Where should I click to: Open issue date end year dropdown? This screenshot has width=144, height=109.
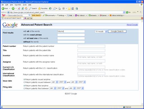tap(82, 82)
